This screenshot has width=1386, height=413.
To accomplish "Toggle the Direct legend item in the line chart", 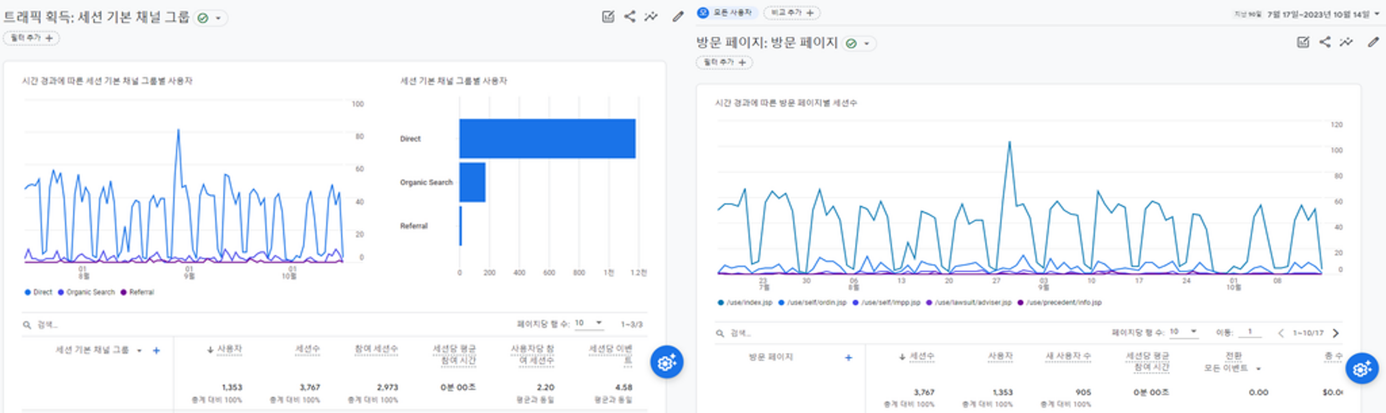I will (40, 292).
